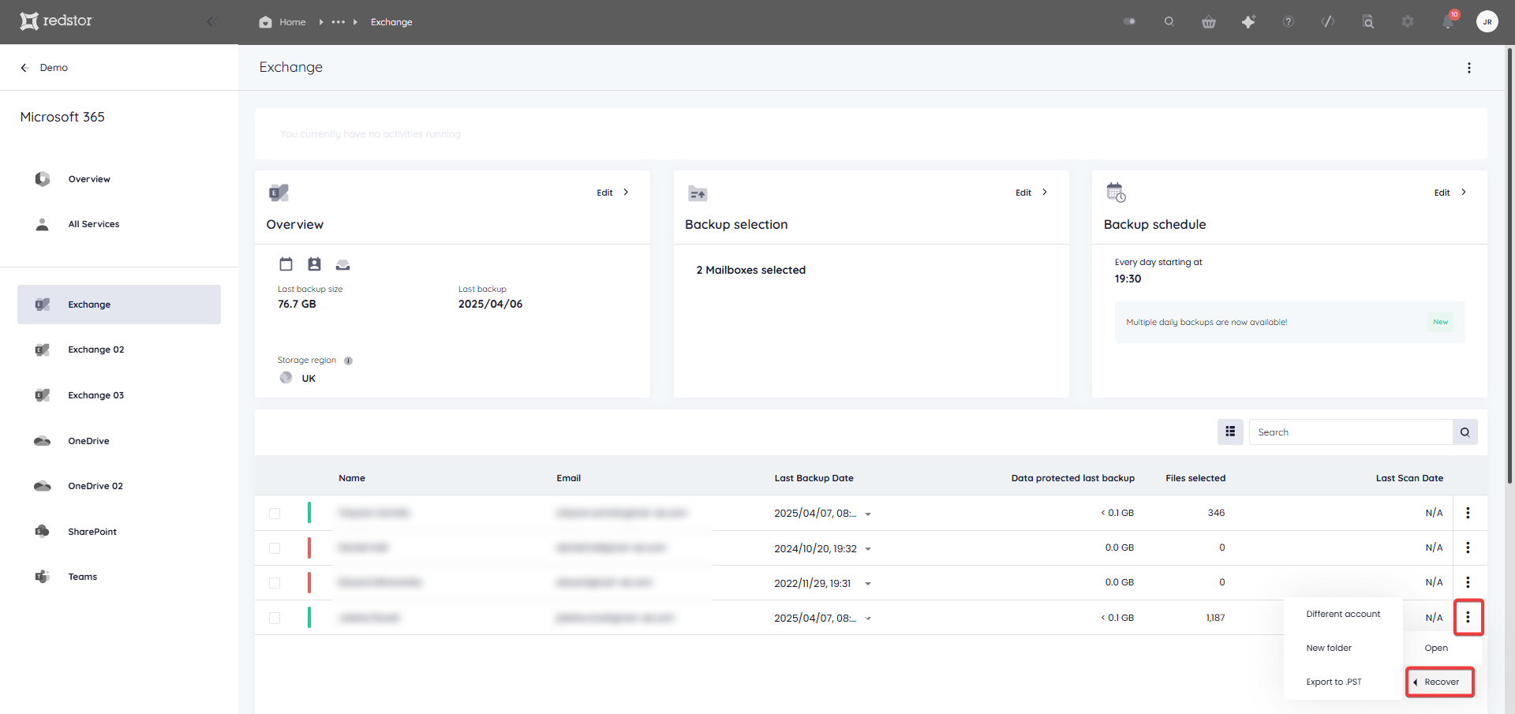The height and width of the screenshot is (714, 1515).
Task: Open the global search icon in header
Action: (x=1169, y=21)
